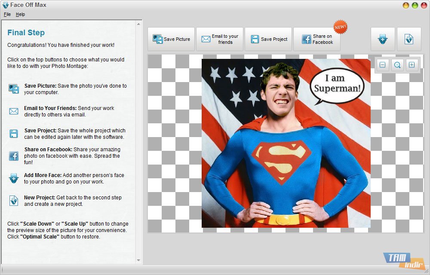Click the 'Share on Facebook:' bold label text
This screenshot has width=430, height=275.
(48, 149)
